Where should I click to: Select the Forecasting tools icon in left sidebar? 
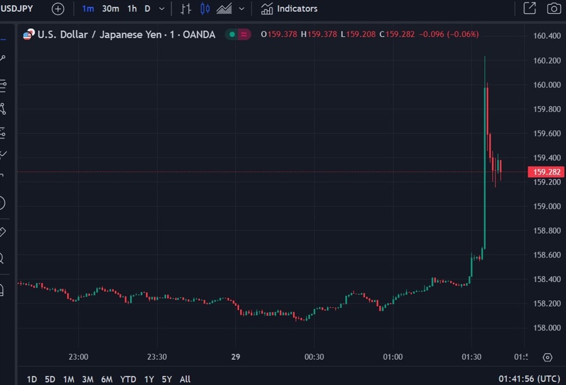click(x=3, y=133)
